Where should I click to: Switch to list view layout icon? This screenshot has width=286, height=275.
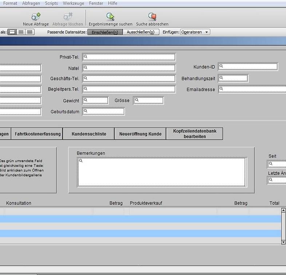pos(21,32)
